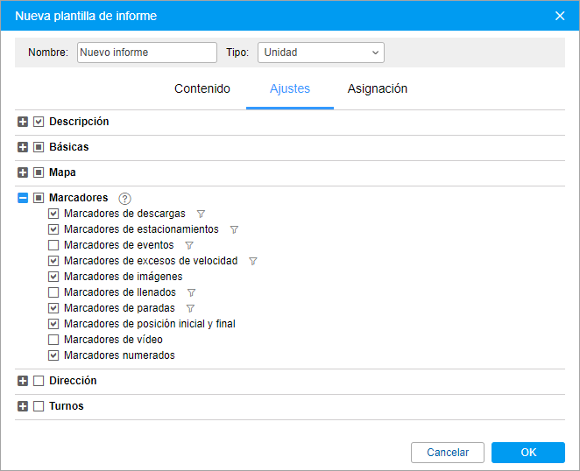The image size is (580, 471).
Task: Click the help question mark beside Marcadores
Action: tap(124, 199)
